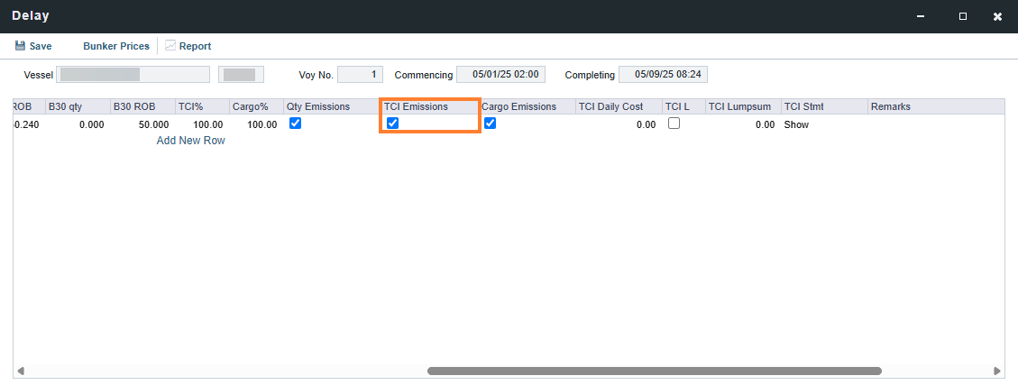This screenshot has height=385, width=1018.
Task: Click the horizontal scrollbar thumb
Action: [655, 371]
